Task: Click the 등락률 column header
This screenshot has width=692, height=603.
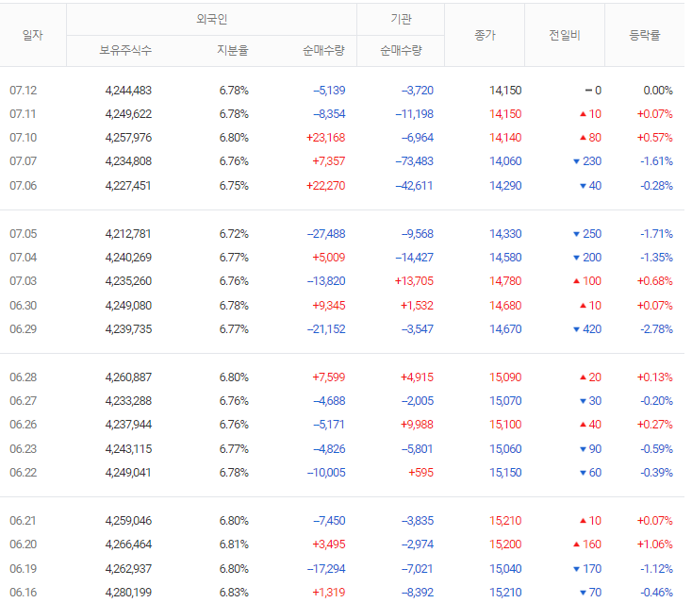Action: pyautogui.click(x=644, y=35)
